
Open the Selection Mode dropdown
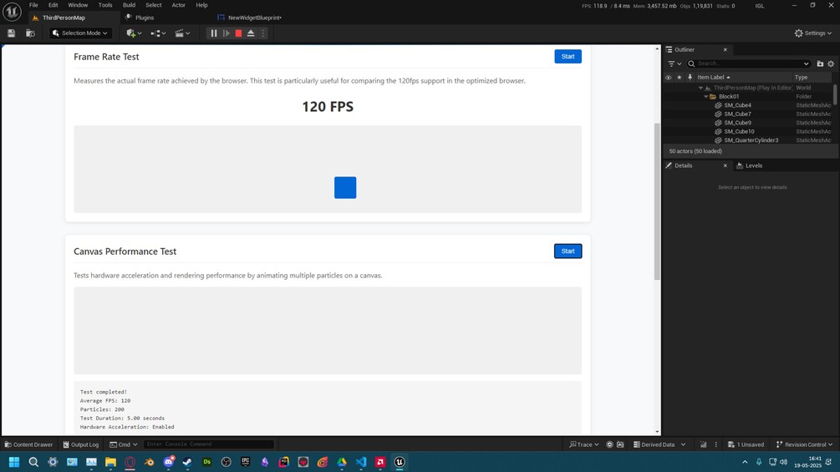point(81,33)
